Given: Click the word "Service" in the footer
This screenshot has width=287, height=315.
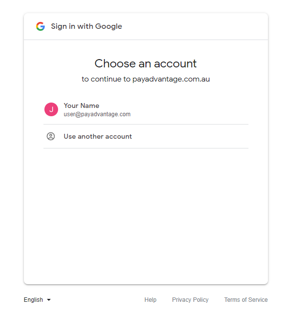Looking at the screenshot, I should point(258,300).
